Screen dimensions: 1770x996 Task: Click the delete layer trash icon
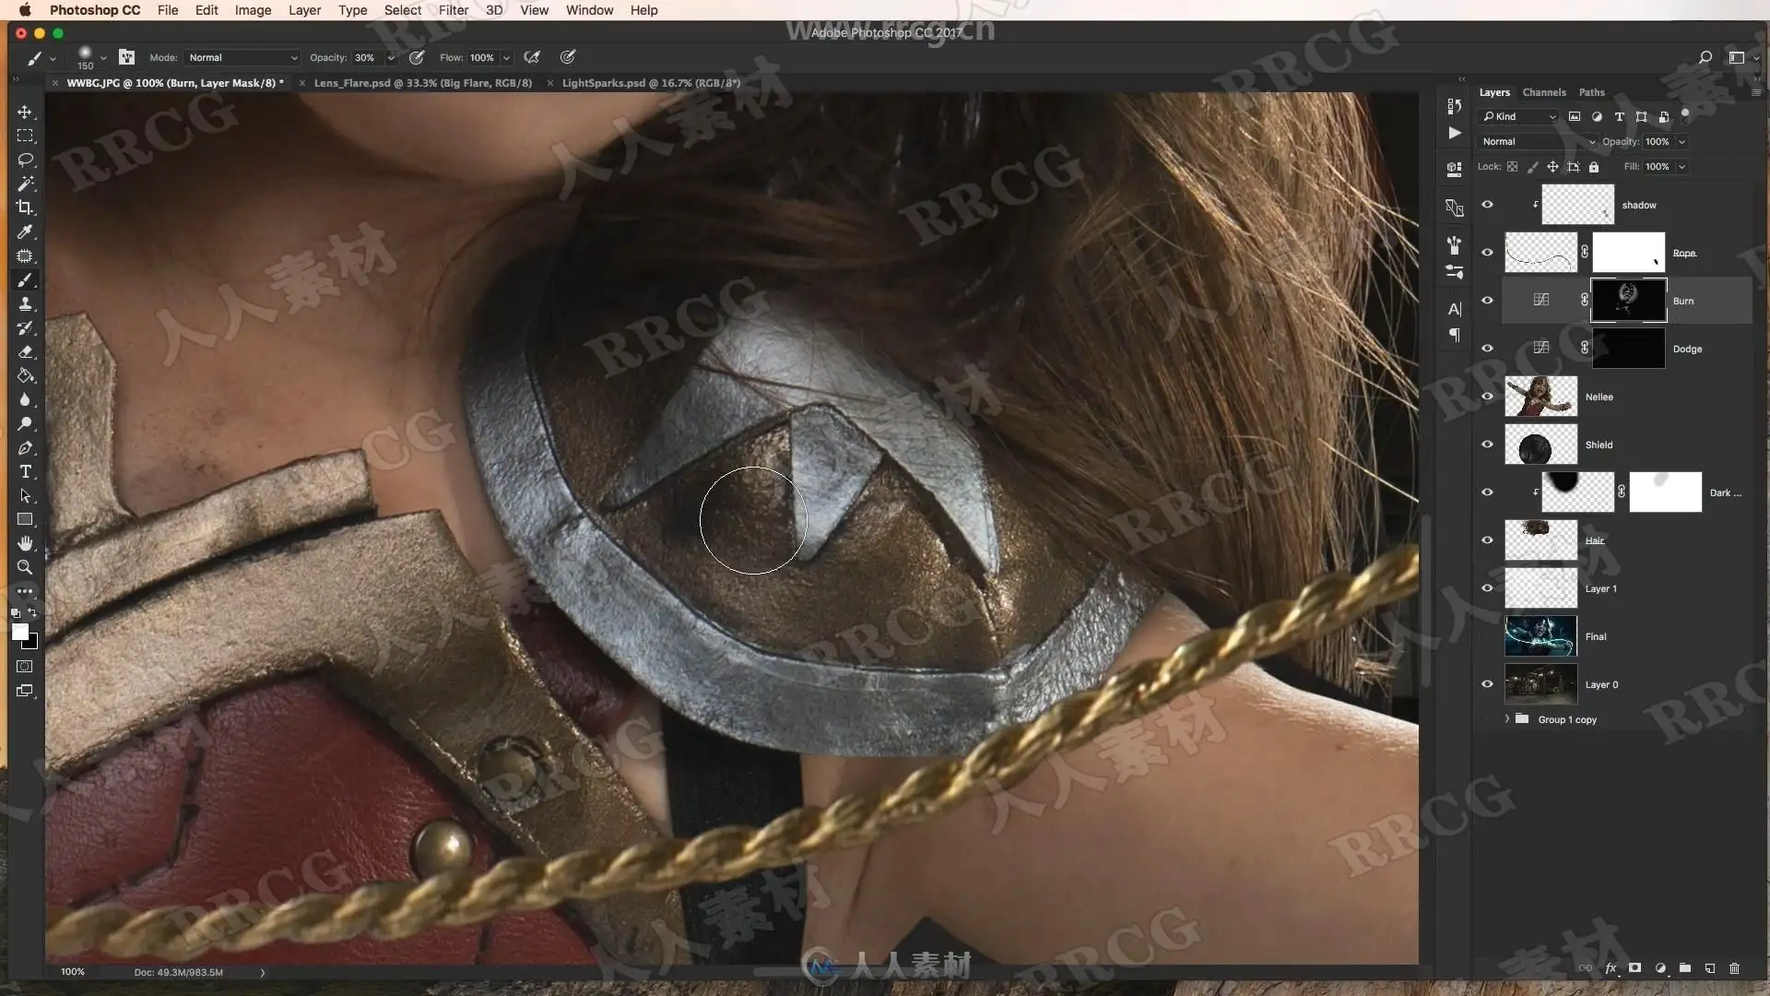point(1734,968)
